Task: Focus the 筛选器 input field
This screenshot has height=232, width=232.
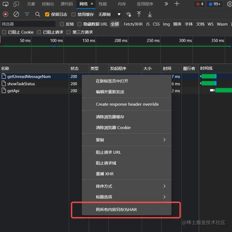Action: [x=28, y=24]
